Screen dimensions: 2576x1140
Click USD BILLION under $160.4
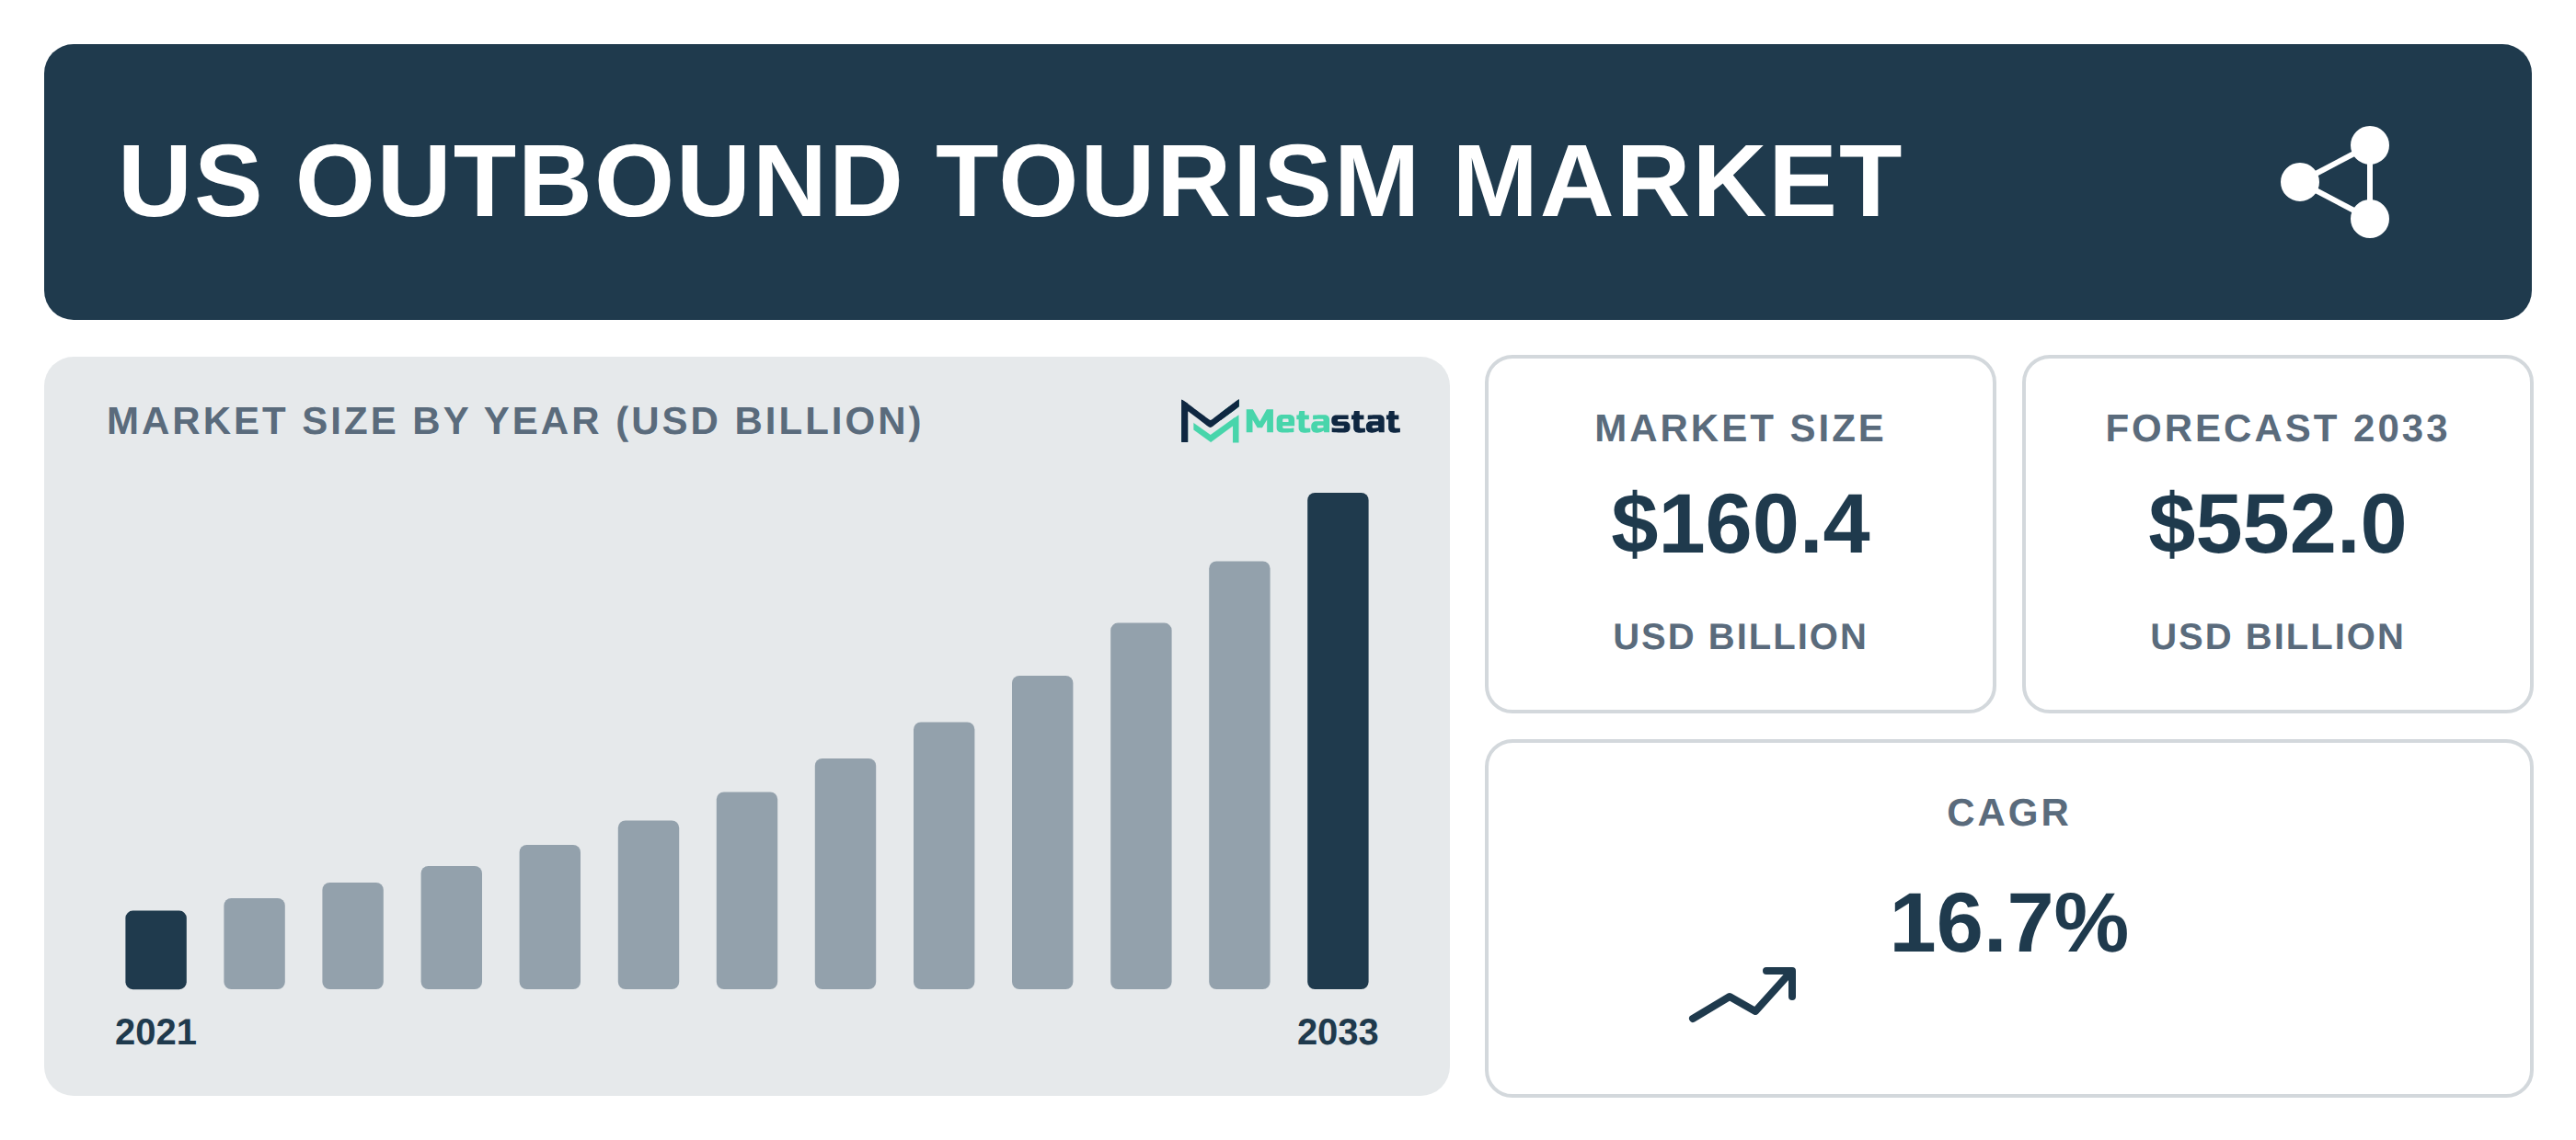coord(1740,636)
